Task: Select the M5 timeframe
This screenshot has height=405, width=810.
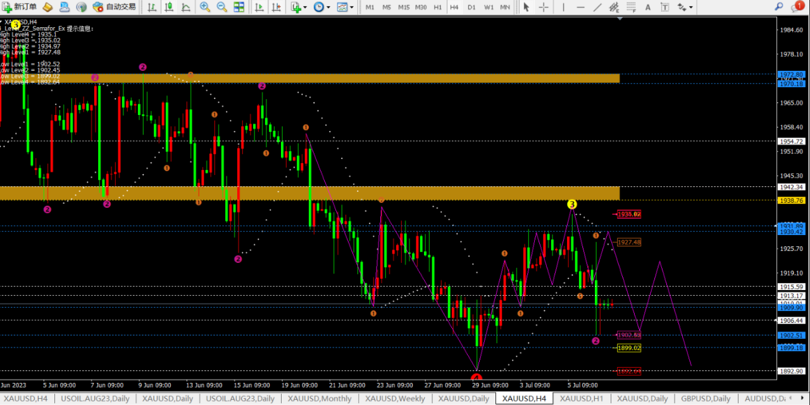Action: click(387, 7)
